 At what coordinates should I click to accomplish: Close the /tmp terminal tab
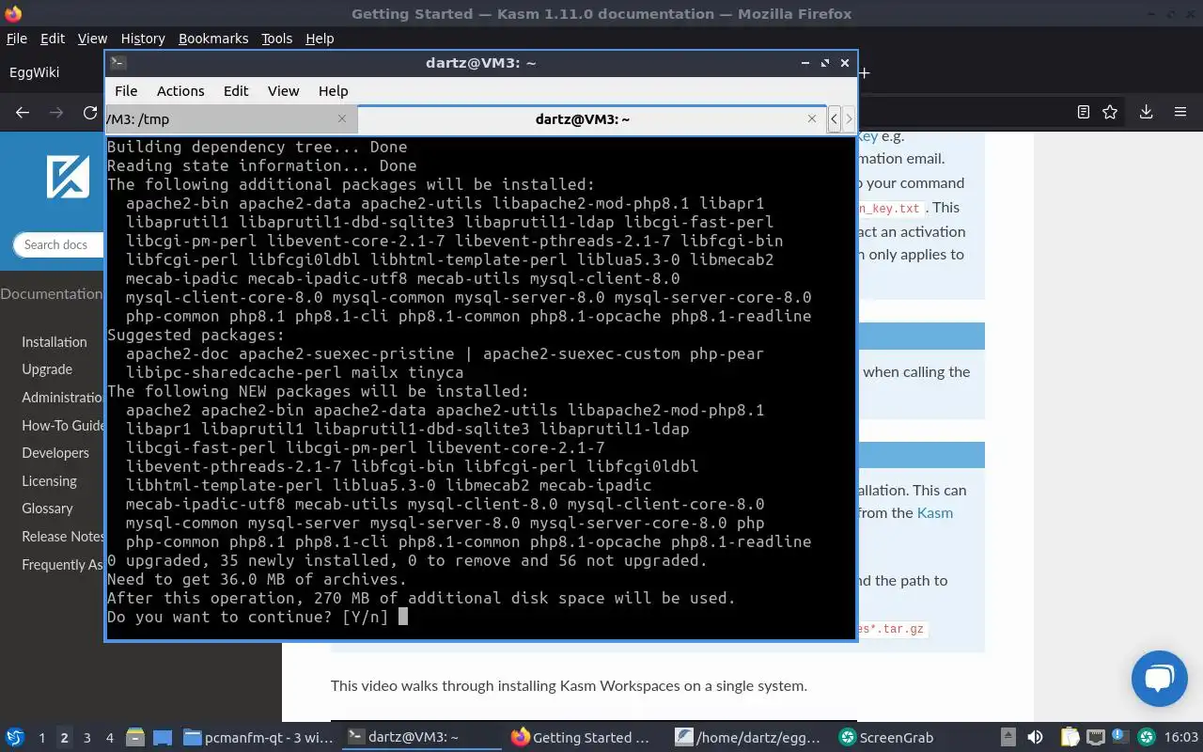[342, 118]
